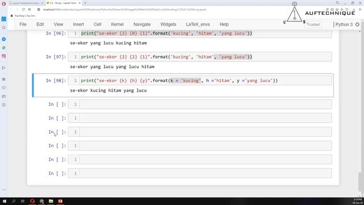364x205 pixels.
Task: Open the Rapidtags bookmark
Action: point(23,16)
